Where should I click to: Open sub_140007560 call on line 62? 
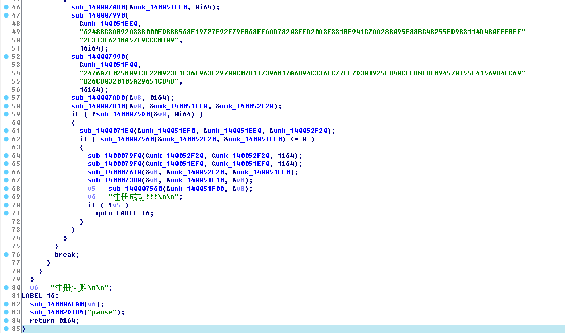(127, 139)
